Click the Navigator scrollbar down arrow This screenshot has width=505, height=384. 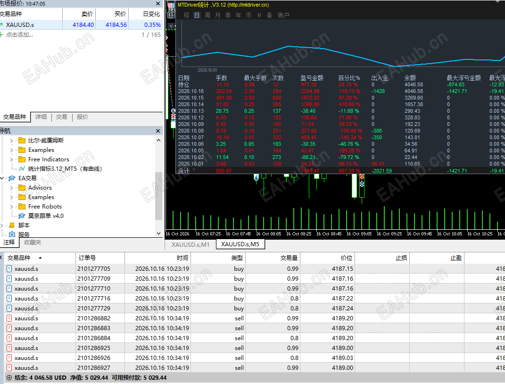point(158,233)
